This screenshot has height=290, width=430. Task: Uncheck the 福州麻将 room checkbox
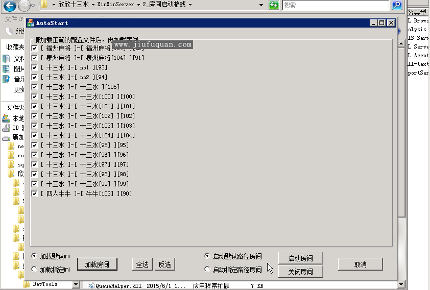(x=34, y=48)
